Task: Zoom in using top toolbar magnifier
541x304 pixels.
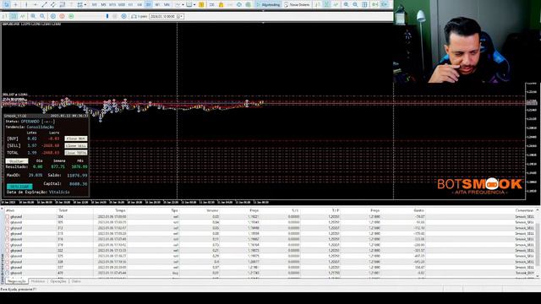Action: coord(346,4)
